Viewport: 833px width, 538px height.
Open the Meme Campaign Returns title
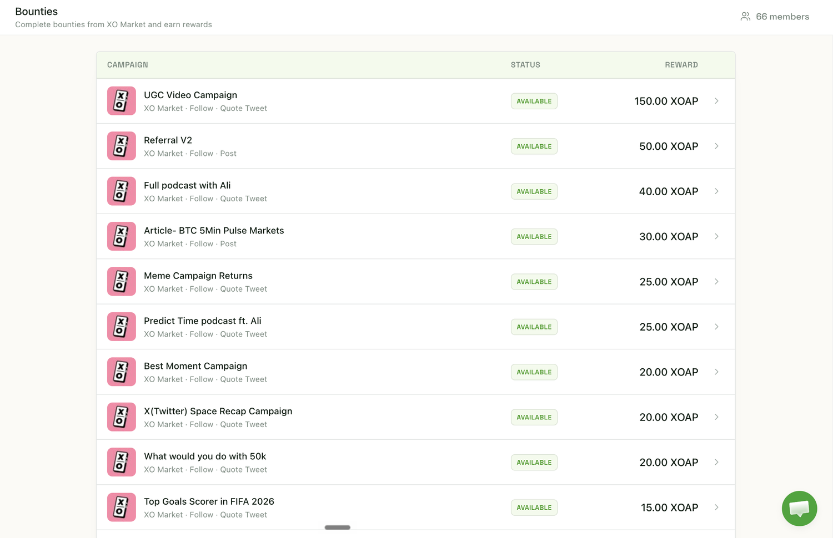point(198,276)
